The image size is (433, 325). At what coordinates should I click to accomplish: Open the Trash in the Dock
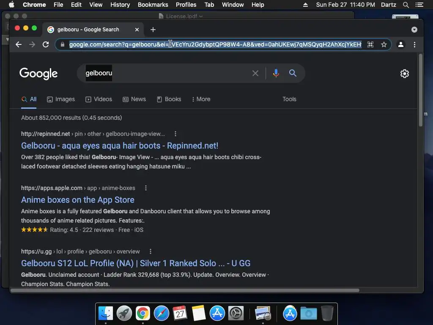pos(327,314)
